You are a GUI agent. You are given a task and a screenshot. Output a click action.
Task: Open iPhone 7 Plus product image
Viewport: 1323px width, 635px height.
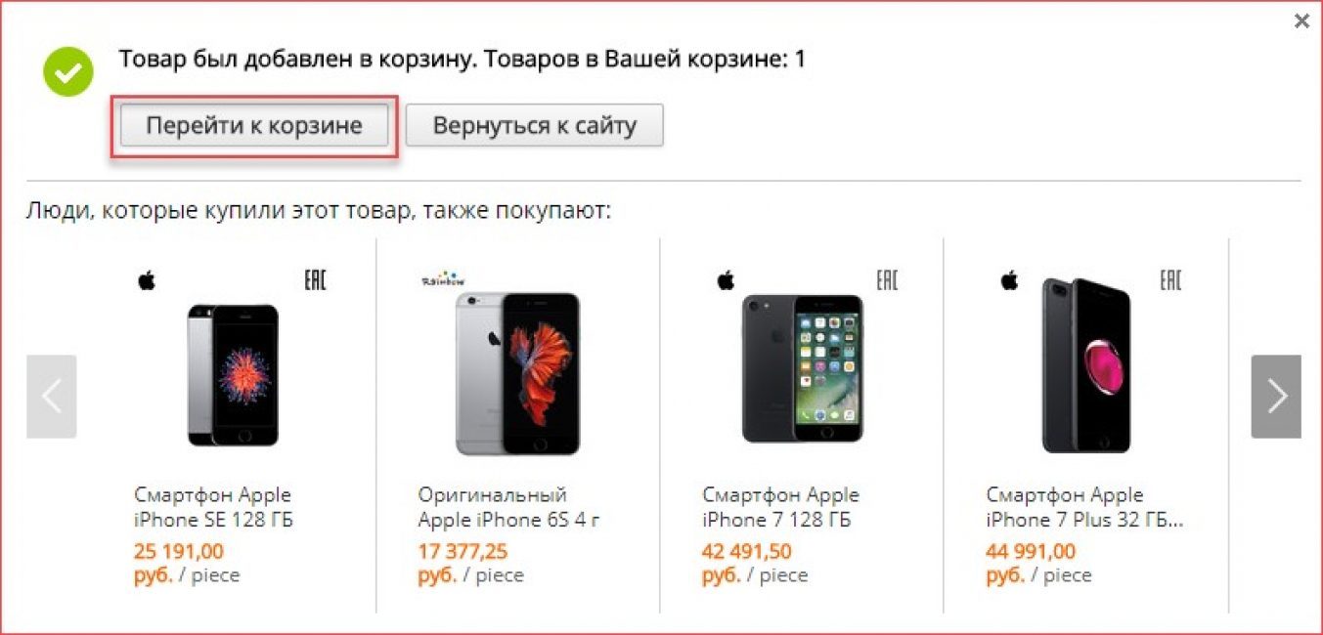click(x=1085, y=366)
